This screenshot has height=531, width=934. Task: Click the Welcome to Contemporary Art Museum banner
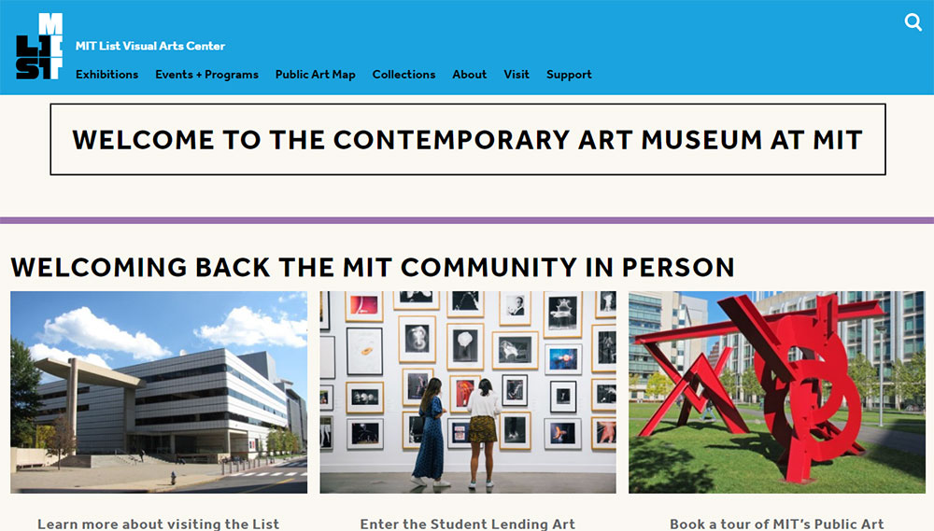pyautogui.click(x=468, y=139)
